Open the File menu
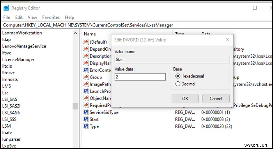This screenshot has height=149, width=273. [7, 18]
